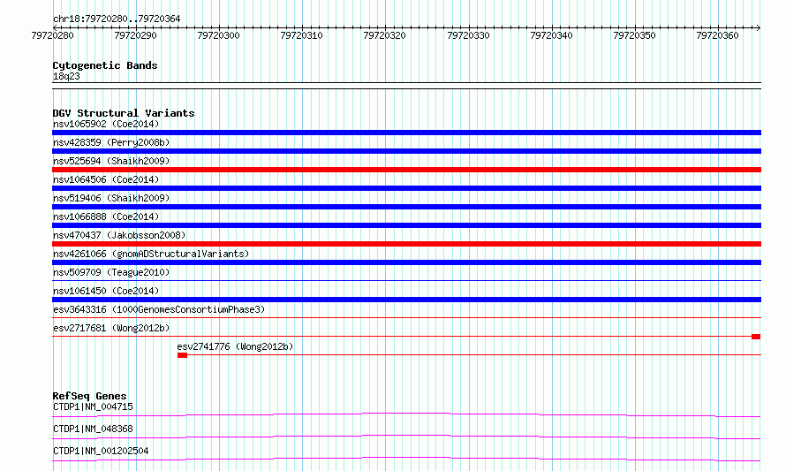Select the blue bar under nsv428359 (Perry2008b)
This screenshot has width=786, height=471.
pos(406,151)
